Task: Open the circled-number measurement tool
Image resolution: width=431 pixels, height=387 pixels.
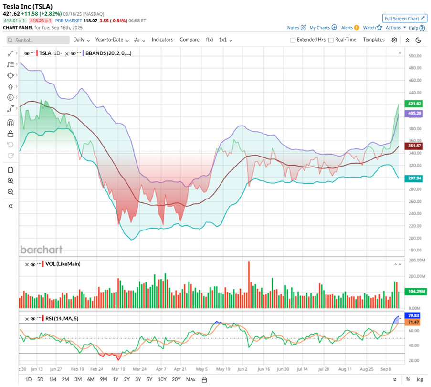Action: coord(10,97)
